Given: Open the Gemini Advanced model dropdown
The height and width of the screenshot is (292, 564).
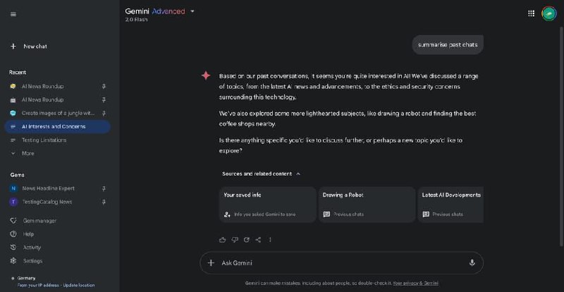Looking at the screenshot, I should tap(192, 11).
